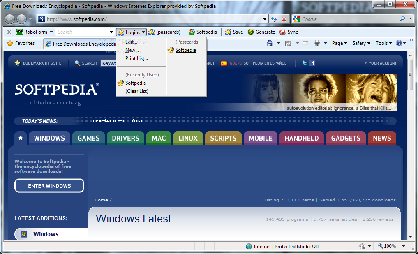Click the Facebook icon on Softpedia header
The image size is (418, 254).
(312, 63)
